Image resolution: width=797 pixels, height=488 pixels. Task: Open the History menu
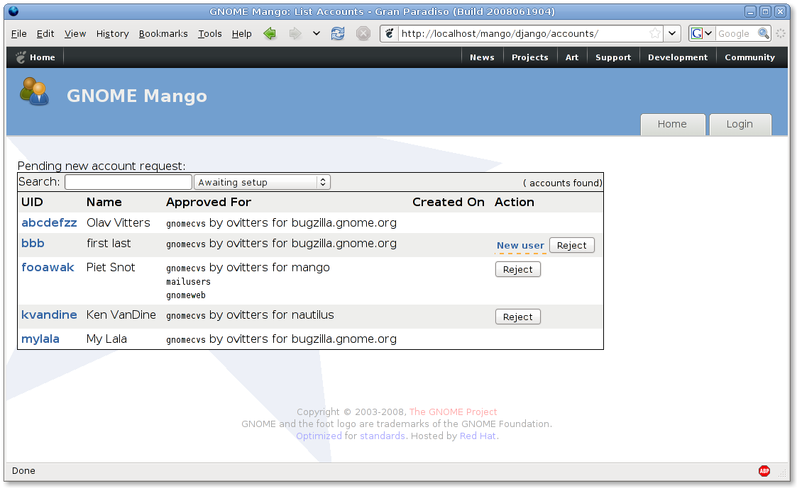[x=112, y=34]
